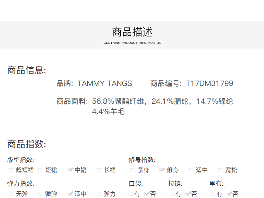Uncheck the 修身 checkbox
The image size is (264, 198).
click(x=162, y=170)
